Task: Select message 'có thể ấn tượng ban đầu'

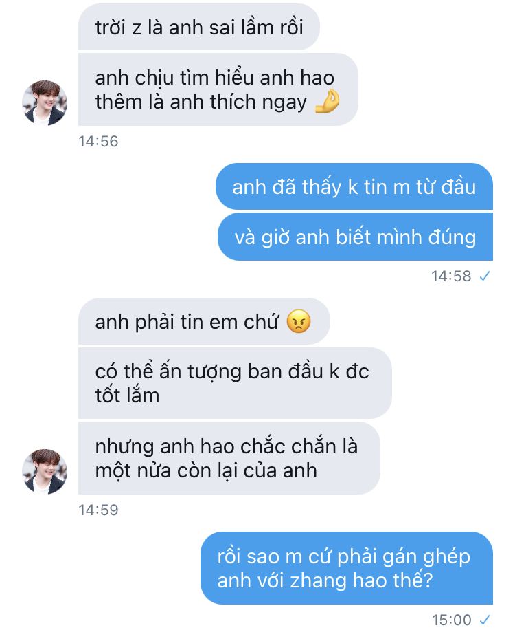Action: click(x=235, y=383)
